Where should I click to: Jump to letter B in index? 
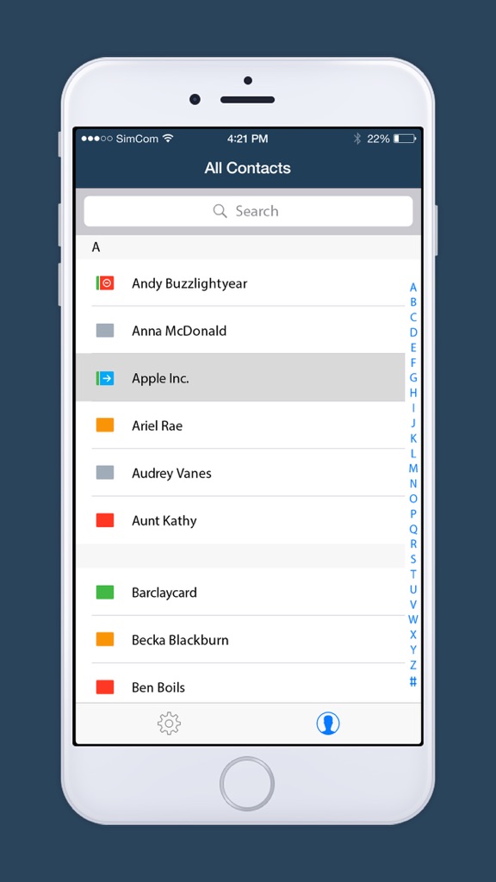413,302
